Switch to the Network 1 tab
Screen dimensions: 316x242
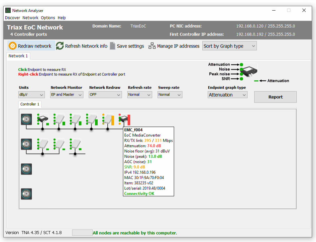pyautogui.click(x=18, y=56)
